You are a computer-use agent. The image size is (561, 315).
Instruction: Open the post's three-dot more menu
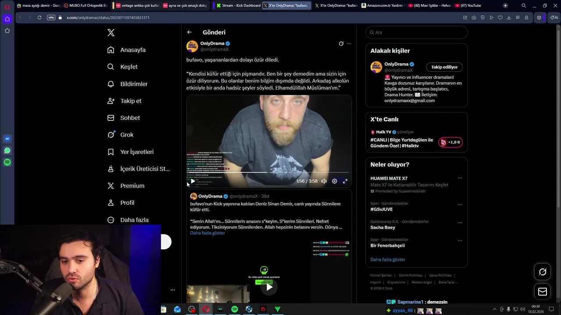pos(349,44)
